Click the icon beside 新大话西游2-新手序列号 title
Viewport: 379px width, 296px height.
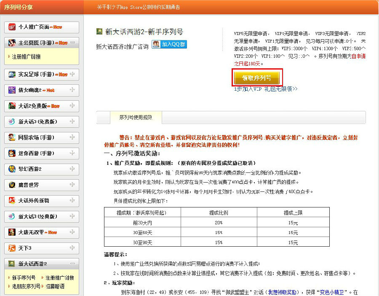(99, 32)
